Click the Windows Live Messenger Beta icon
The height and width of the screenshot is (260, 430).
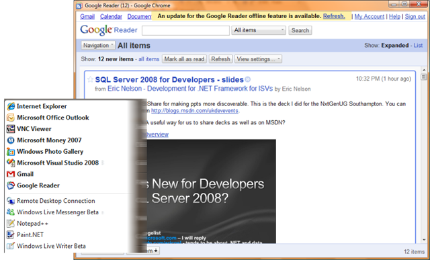click(x=11, y=212)
